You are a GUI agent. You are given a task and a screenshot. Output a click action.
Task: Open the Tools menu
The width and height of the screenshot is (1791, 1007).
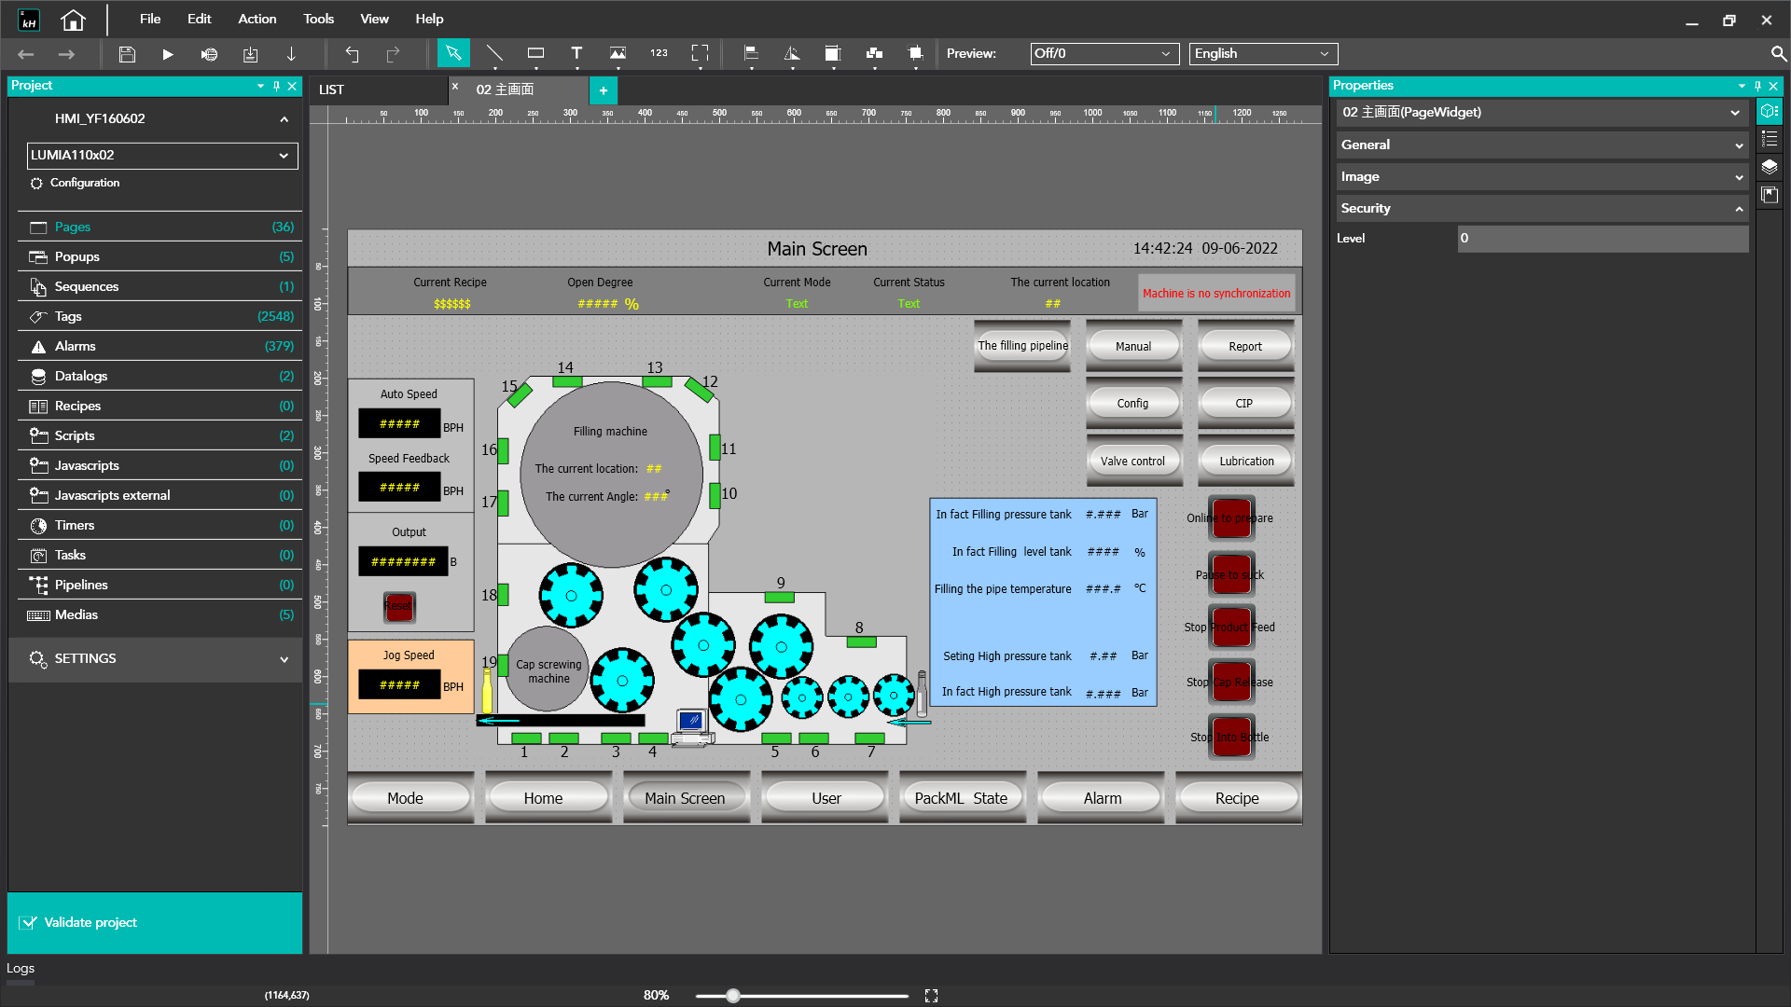tap(318, 19)
